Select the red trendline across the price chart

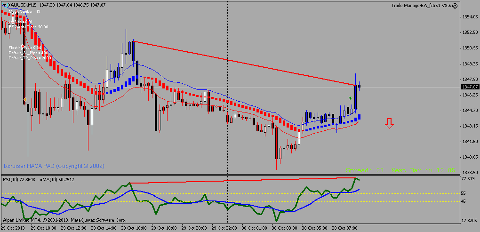(x=245, y=63)
